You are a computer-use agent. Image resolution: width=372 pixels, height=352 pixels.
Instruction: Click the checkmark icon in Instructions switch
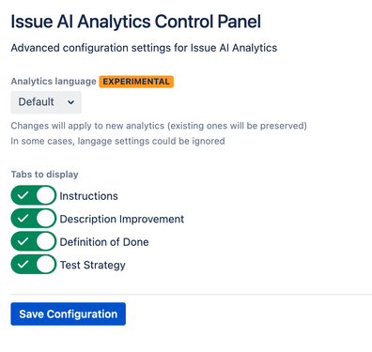coord(23,195)
